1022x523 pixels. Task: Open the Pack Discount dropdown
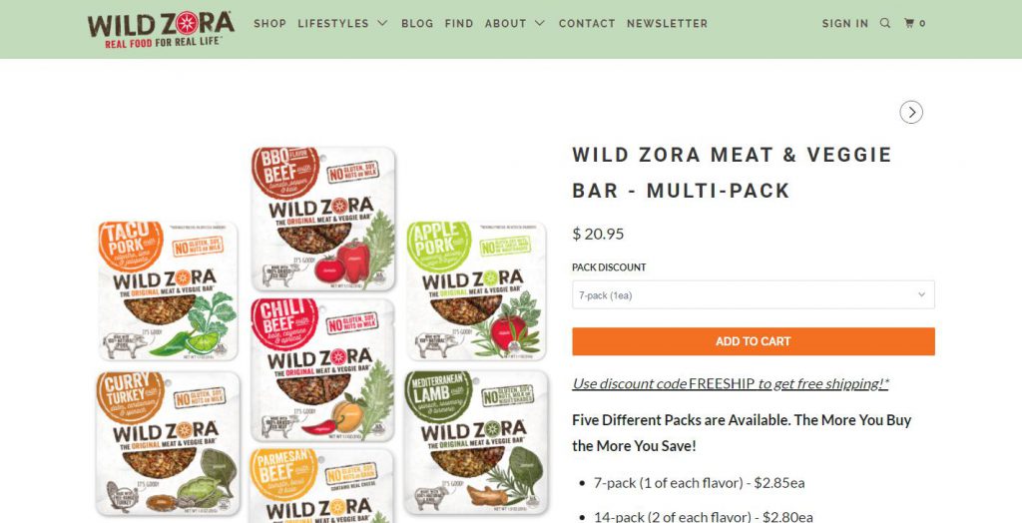point(753,294)
